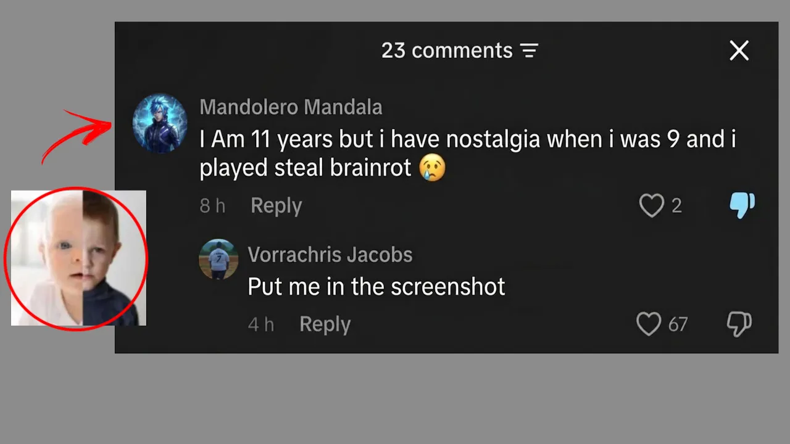
Task: Dislike Vorrachris Jacobs' comment
Action: 739,324
